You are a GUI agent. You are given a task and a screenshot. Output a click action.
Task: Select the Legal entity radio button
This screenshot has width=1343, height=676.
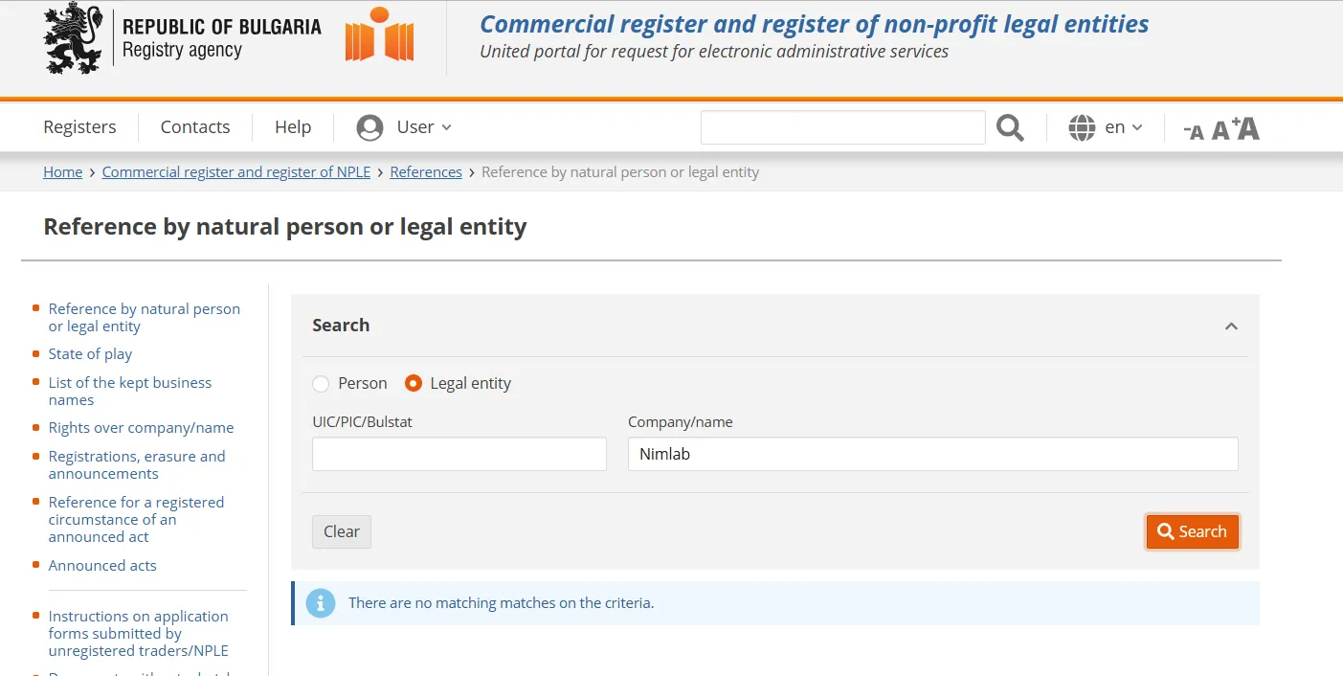click(414, 384)
